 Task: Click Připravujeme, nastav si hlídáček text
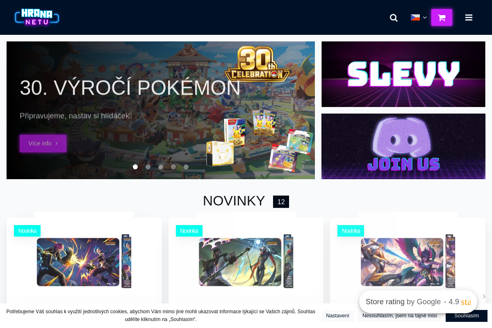[x=76, y=116]
